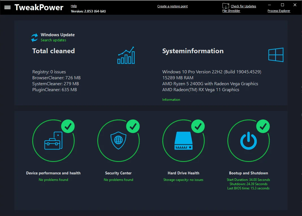Click Storage capacity: no issues text
The height and width of the screenshot is (216, 302).
point(183,180)
